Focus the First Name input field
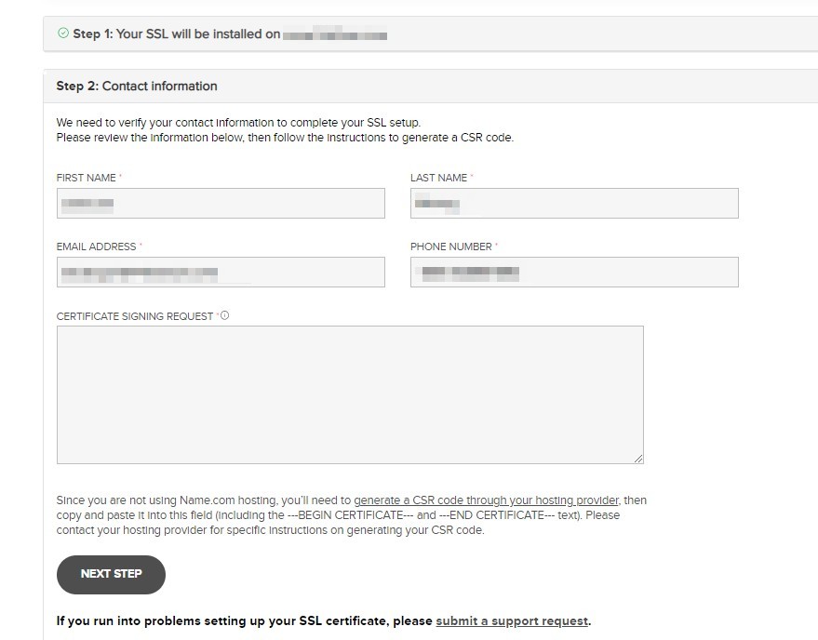Image resolution: width=818 pixels, height=640 pixels. (221, 204)
